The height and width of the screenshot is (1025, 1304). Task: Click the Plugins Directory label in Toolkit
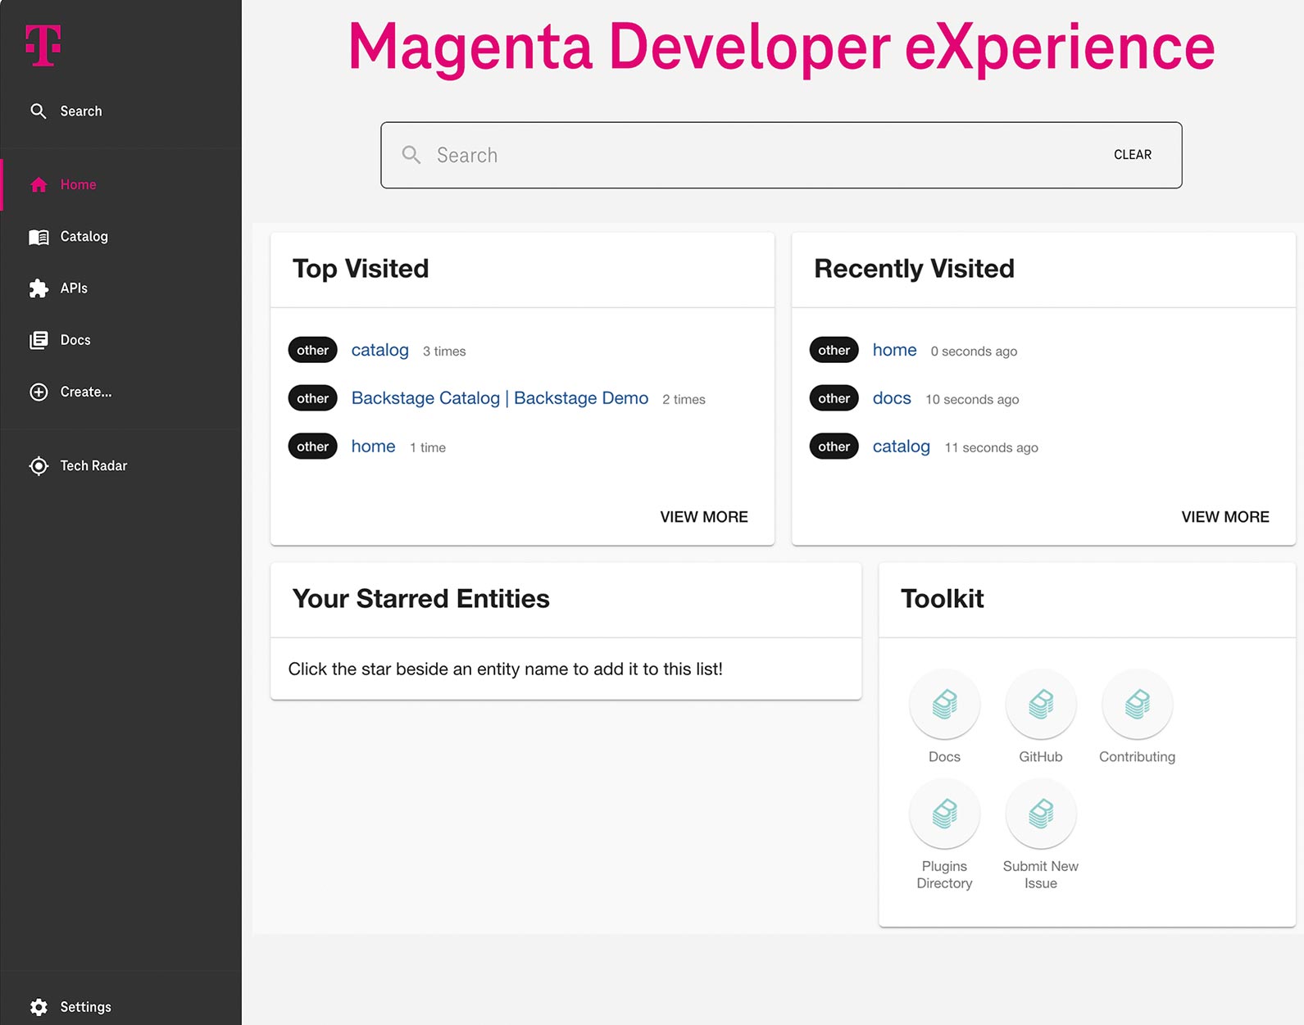[x=944, y=875]
